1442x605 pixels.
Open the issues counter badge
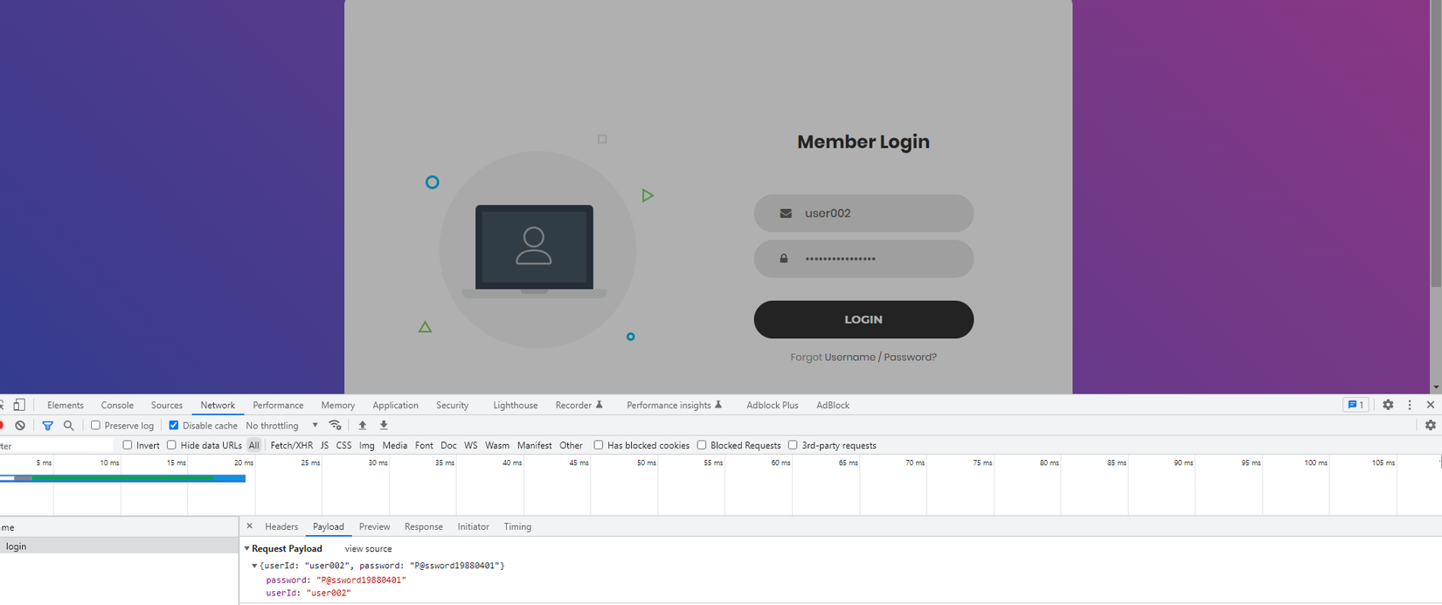[1355, 405]
